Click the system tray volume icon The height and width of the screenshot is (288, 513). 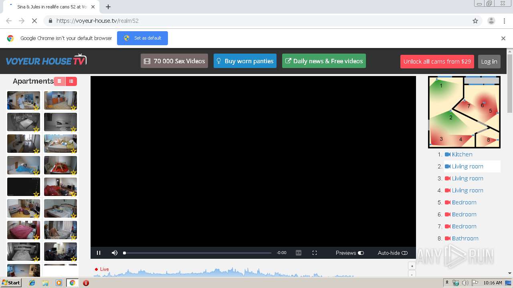click(465, 283)
